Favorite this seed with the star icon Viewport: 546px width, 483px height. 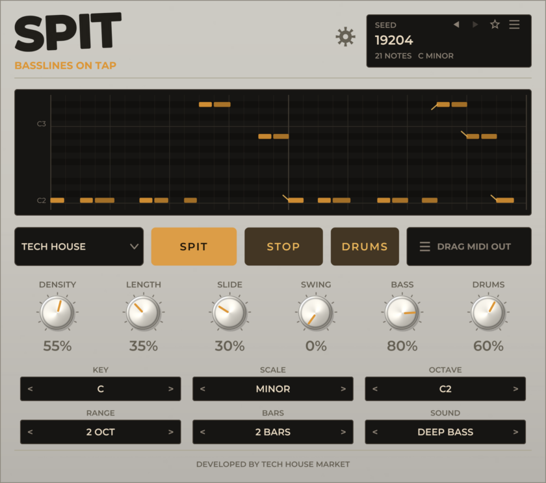pos(495,24)
